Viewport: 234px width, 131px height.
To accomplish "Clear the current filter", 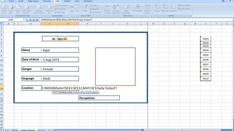I will 94,5.
